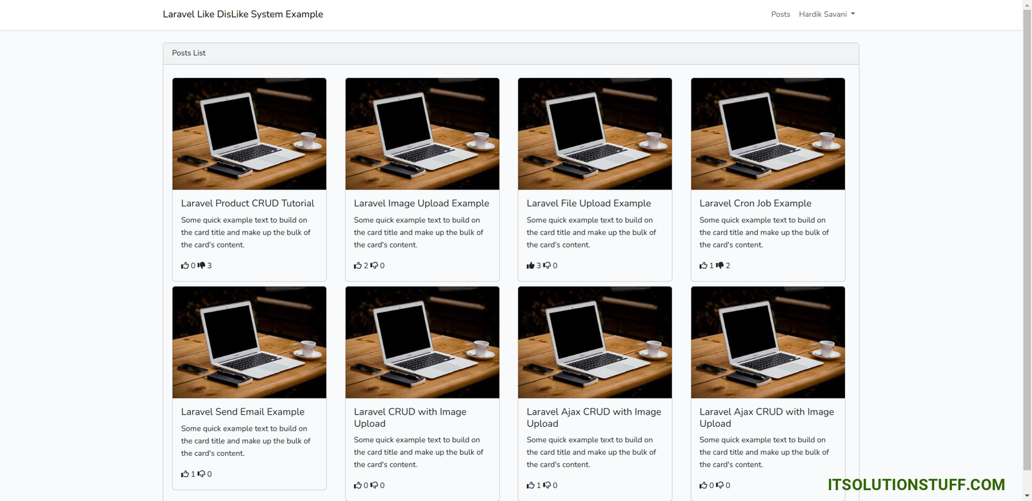Open the Posts navigation link
This screenshot has height=501, width=1032.
point(780,14)
